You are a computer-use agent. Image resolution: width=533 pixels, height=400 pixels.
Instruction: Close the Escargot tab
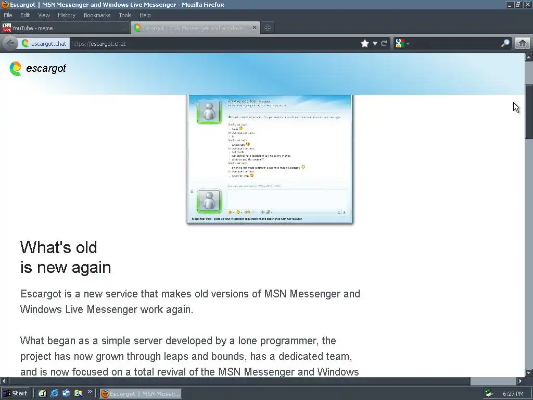click(254, 28)
